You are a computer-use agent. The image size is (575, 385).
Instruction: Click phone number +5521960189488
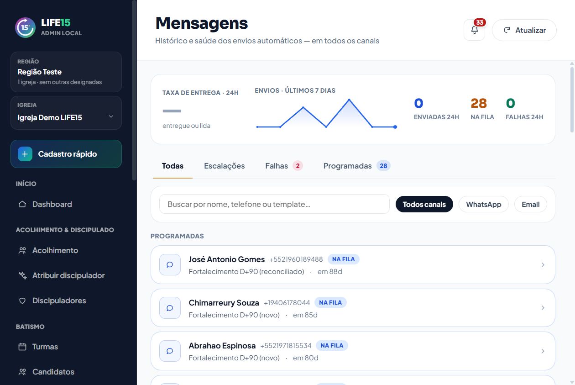point(296,259)
